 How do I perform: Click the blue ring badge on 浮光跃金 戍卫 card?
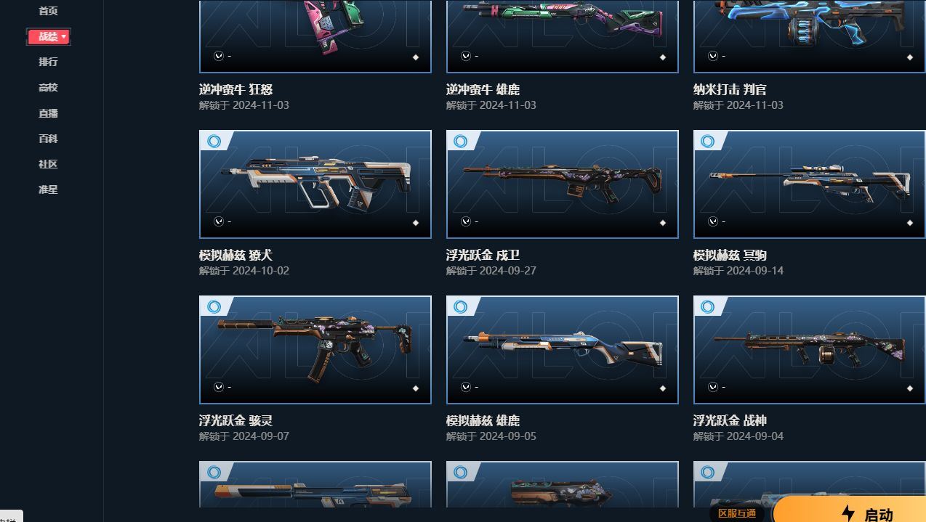coord(461,141)
